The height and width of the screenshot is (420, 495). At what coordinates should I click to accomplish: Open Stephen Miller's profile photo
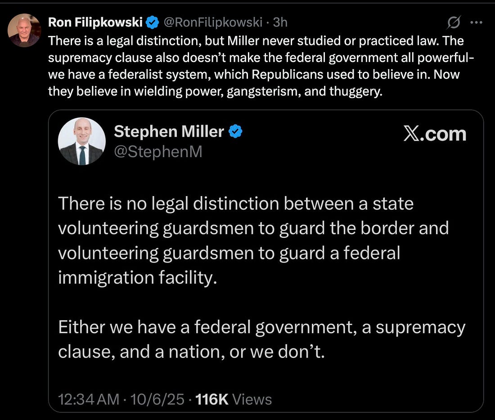point(81,141)
